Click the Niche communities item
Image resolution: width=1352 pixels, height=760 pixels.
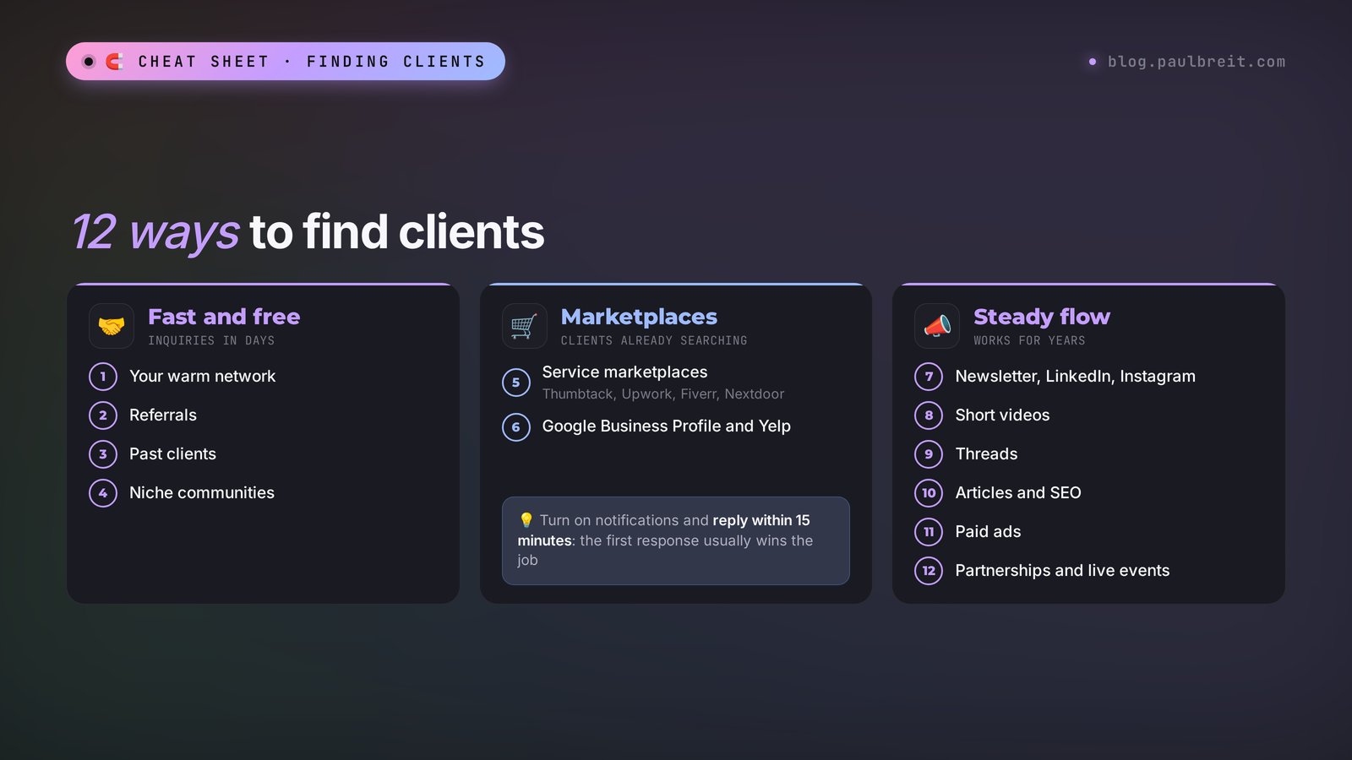point(202,493)
